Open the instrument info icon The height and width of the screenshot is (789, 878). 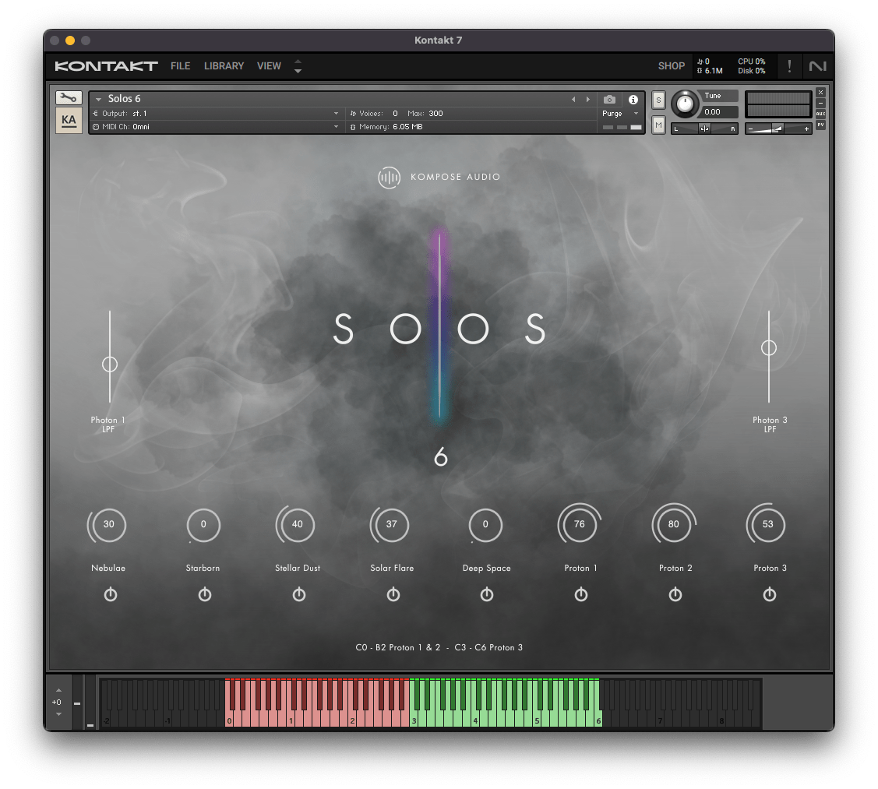pos(633,100)
